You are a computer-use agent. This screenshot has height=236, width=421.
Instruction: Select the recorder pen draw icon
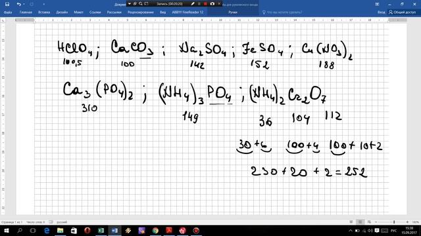click(x=193, y=4)
